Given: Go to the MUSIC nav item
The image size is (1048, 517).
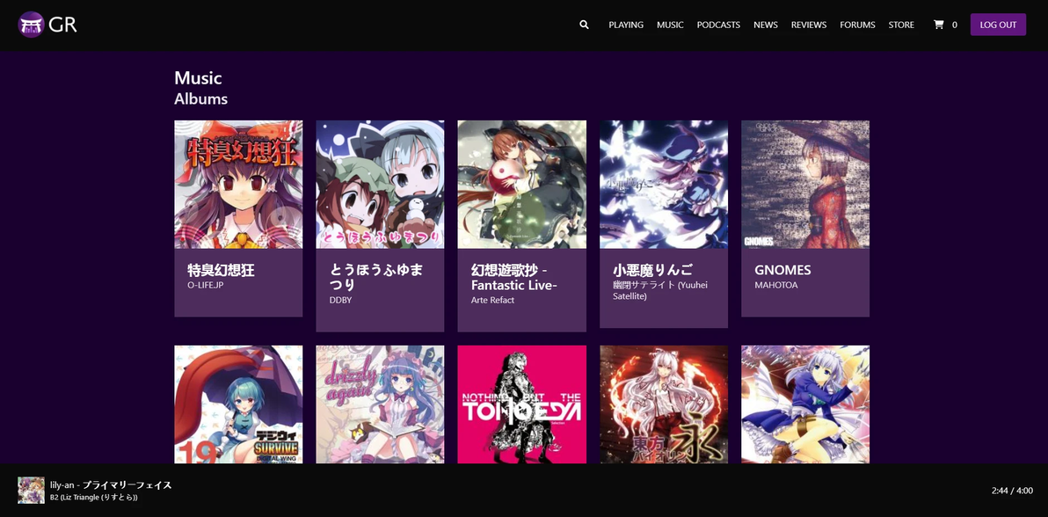Looking at the screenshot, I should (670, 25).
